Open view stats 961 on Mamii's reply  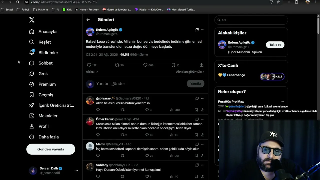(x=174, y=155)
